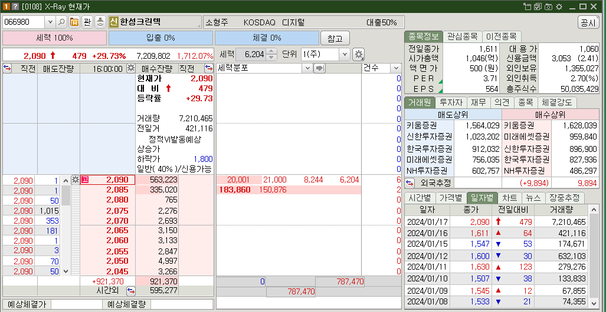Click the lamp icon beside 관
Viewport: 606px width, 312px height.
click(x=100, y=22)
